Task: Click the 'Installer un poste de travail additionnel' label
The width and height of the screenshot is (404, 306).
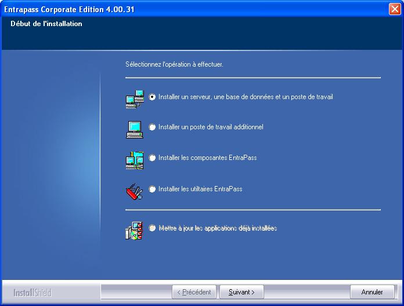Action: coord(211,127)
